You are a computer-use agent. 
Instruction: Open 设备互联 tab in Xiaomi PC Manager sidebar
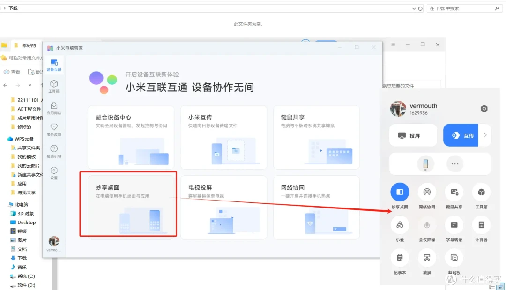pos(54,65)
